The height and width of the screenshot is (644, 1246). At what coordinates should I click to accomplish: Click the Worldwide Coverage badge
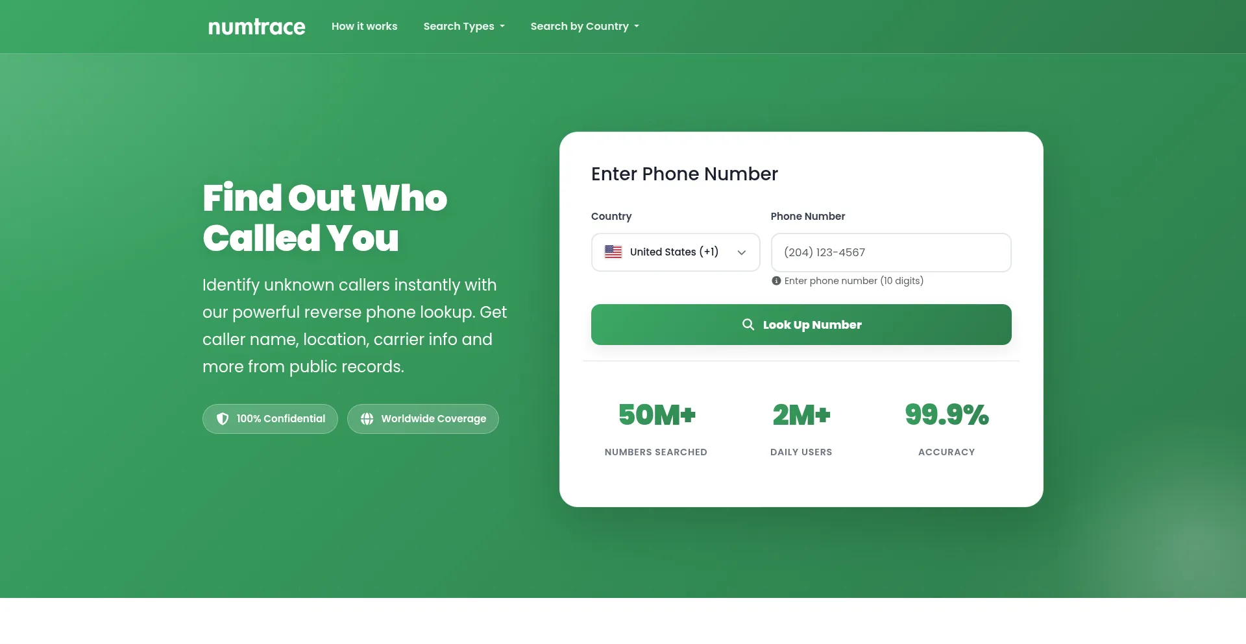click(422, 419)
